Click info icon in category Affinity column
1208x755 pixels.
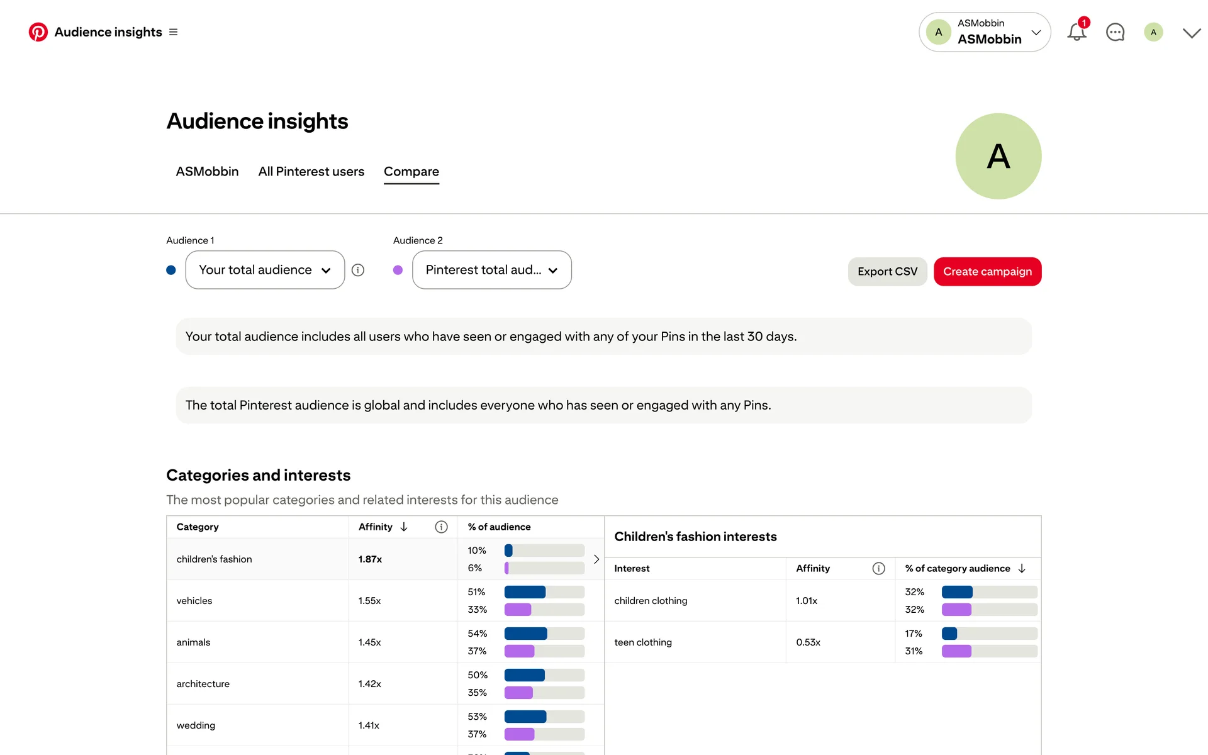[441, 527]
